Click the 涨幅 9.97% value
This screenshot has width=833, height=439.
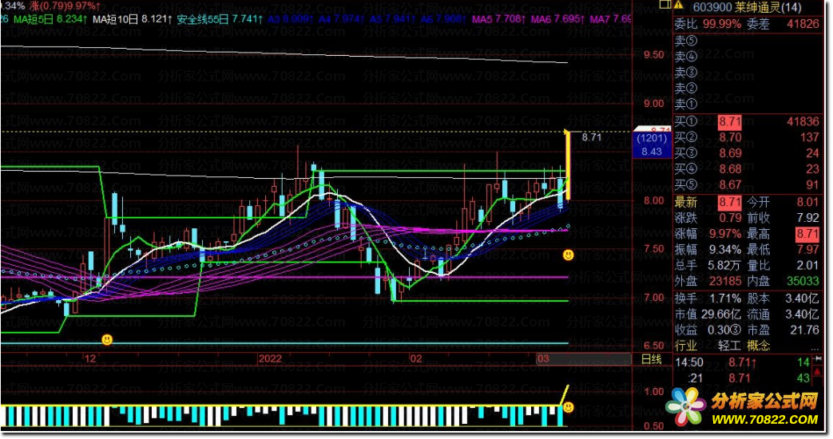click(724, 234)
